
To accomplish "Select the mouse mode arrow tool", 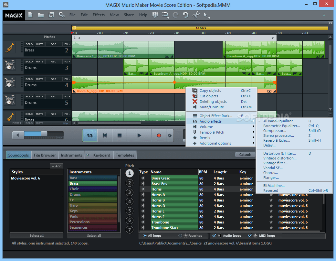I will [206, 15].
